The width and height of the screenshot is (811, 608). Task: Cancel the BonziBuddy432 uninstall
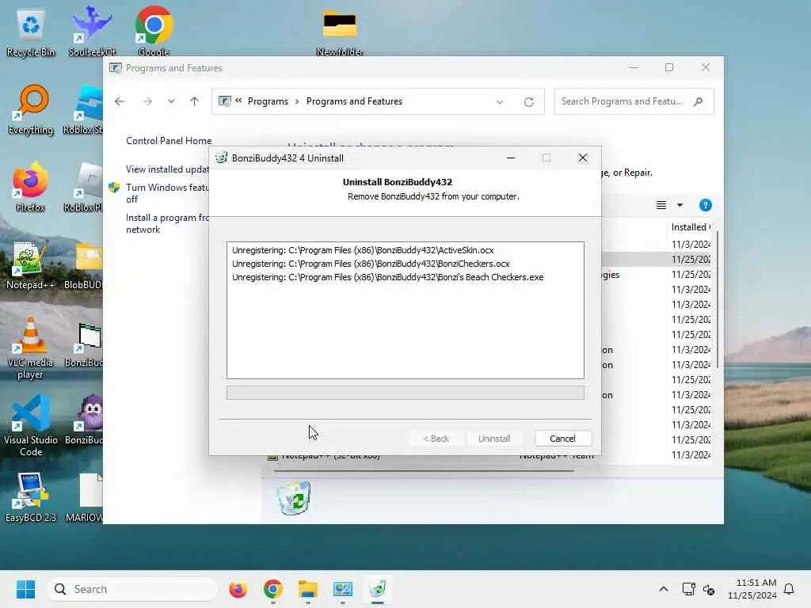(x=563, y=439)
